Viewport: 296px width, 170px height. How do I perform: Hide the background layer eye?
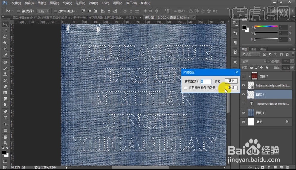coord(243,122)
